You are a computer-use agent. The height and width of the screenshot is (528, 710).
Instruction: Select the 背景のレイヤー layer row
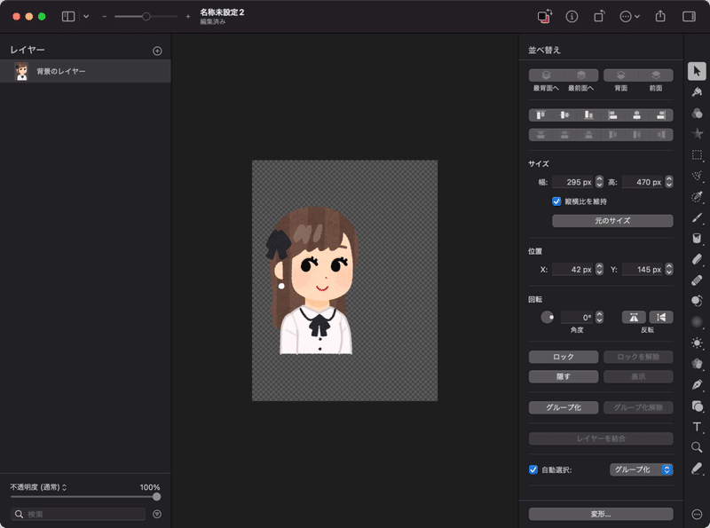pyautogui.click(x=85, y=71)
